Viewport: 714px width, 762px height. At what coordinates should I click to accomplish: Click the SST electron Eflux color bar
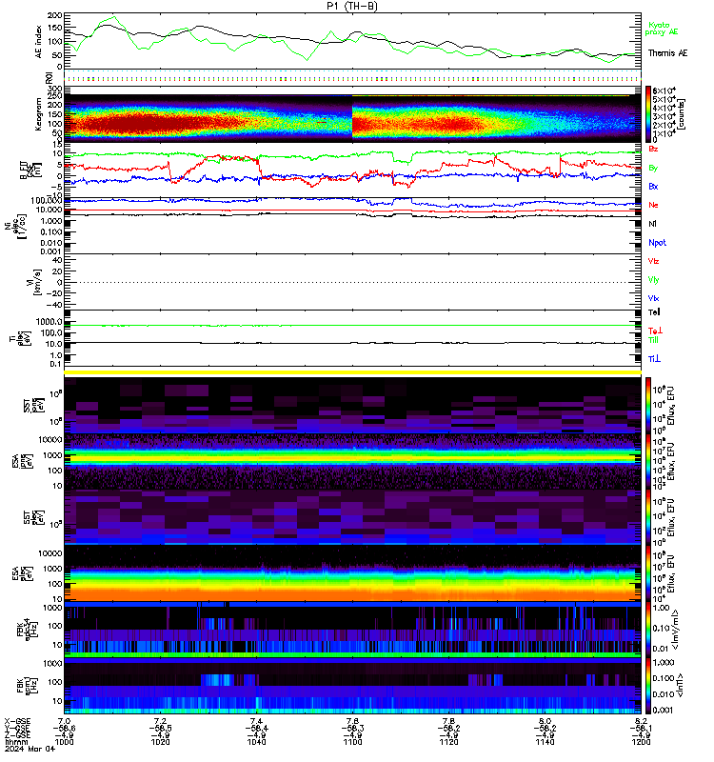tap(648, 517)
